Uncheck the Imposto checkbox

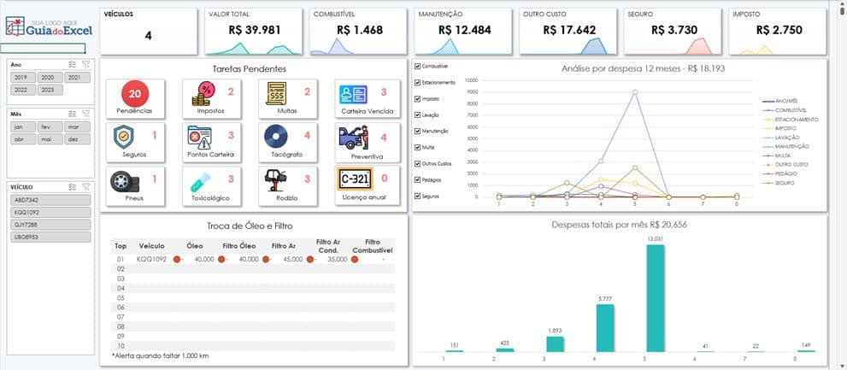point(417,99)
